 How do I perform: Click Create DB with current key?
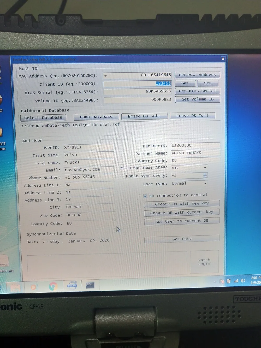[182, 213]
